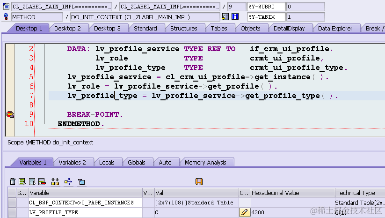The height and width of the screenshot is (218, 385).
Task: Click the [2x7(108)]Standard Table value cell
Action: tap(196, 203)
